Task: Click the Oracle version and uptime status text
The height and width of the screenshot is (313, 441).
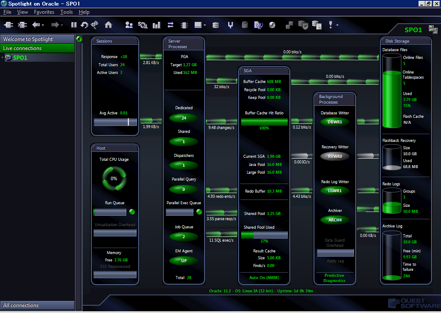Action: (x=261, y=291)
